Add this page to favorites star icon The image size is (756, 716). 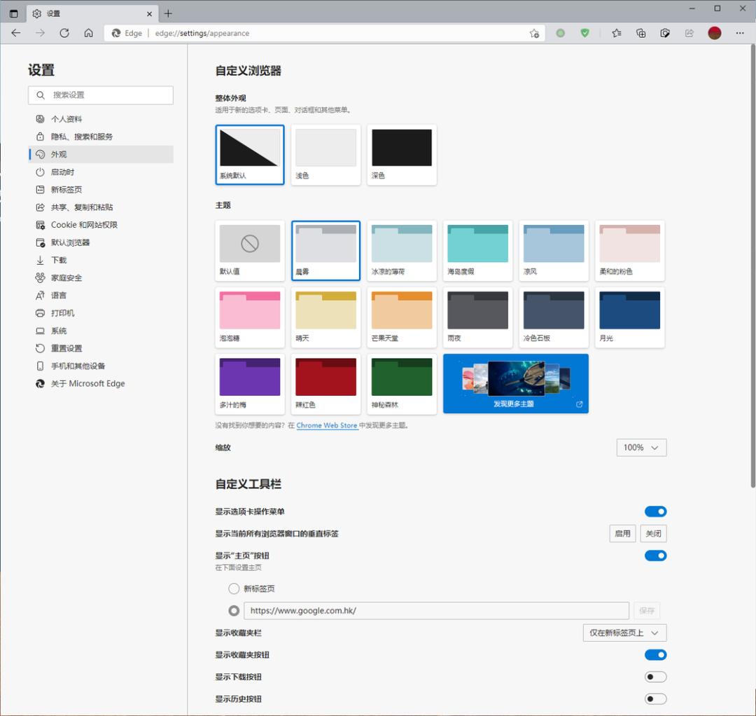(534, 33)
